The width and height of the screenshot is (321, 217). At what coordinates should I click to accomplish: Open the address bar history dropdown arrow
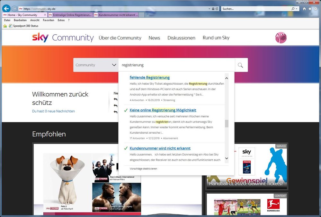[209, 9]
